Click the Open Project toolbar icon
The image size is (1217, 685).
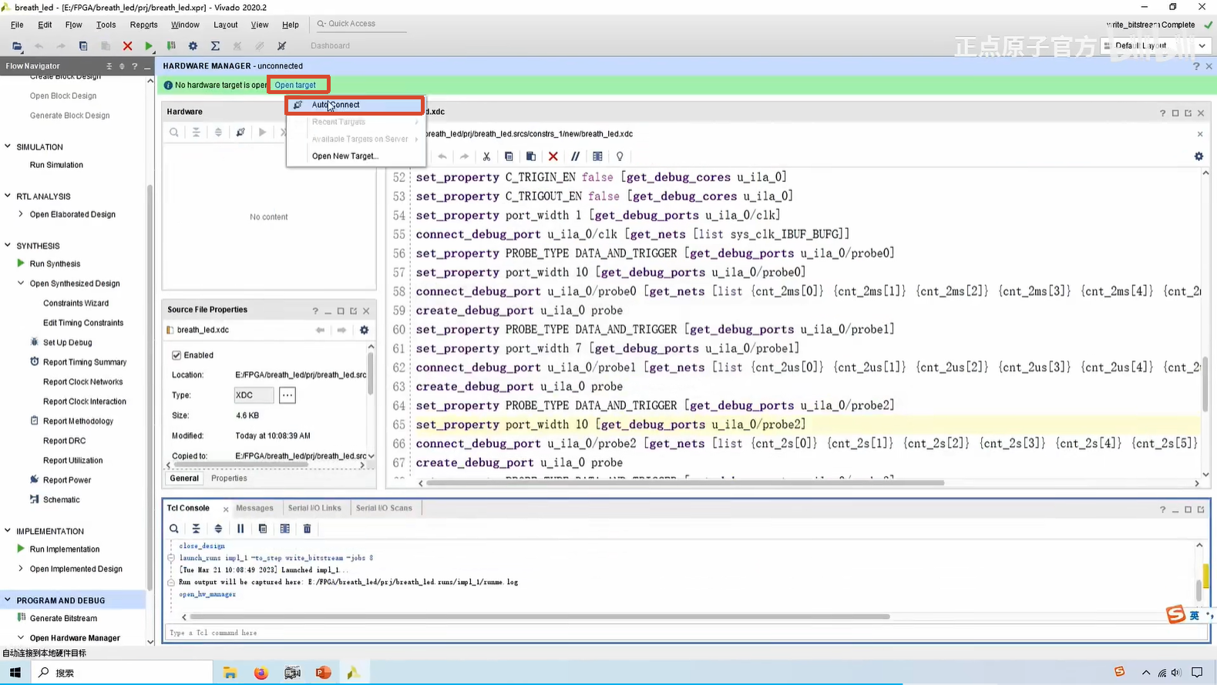click(x=17, y=45)
